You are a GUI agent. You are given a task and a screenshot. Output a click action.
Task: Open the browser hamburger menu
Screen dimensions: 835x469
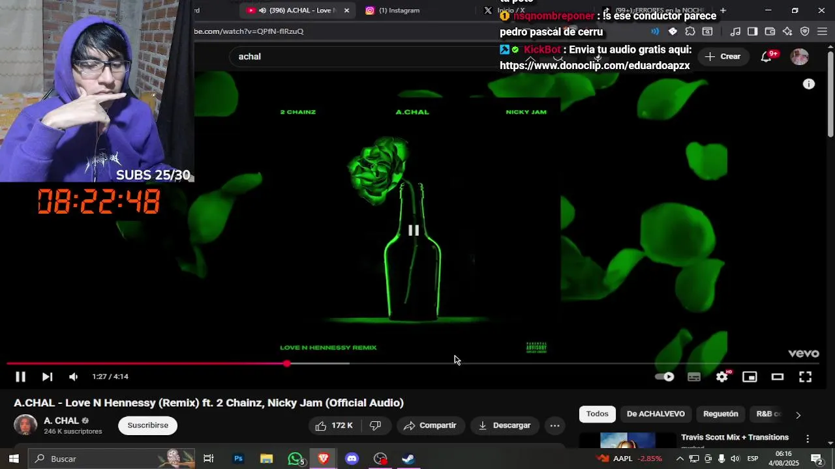(x=822, y=31)
